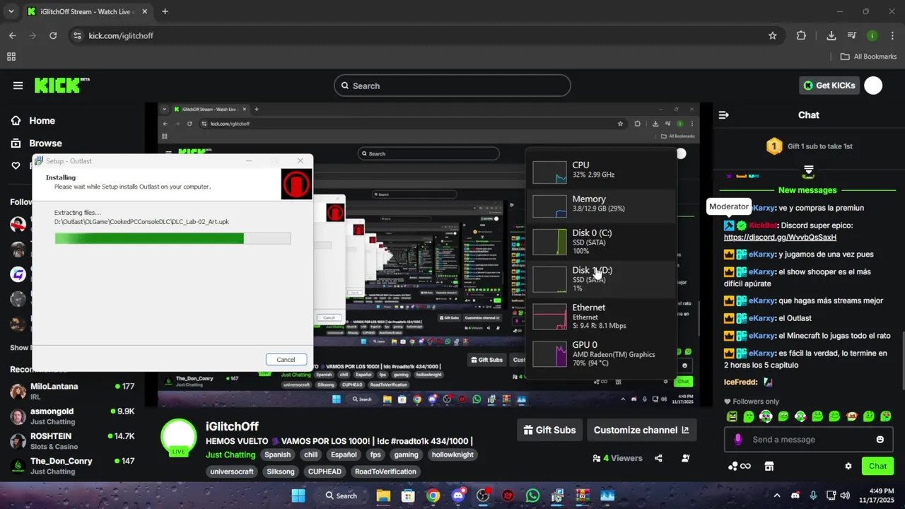The width and height of the screenshot is (905, 509).
Task: Click iGlitchOff LIVE channel avatar
Action: point(179,437)
